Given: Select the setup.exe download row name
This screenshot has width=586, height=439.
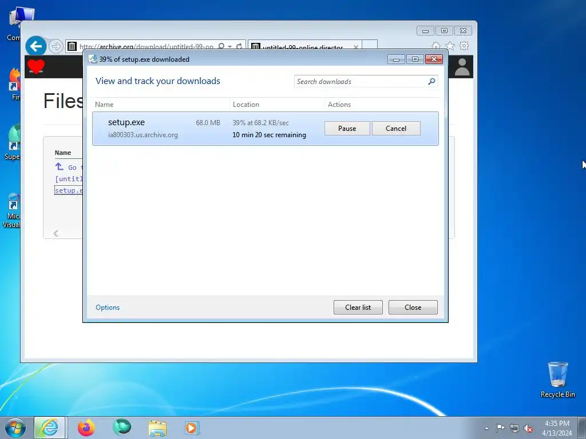Looking at the screenshot, I should coord(126,122).
